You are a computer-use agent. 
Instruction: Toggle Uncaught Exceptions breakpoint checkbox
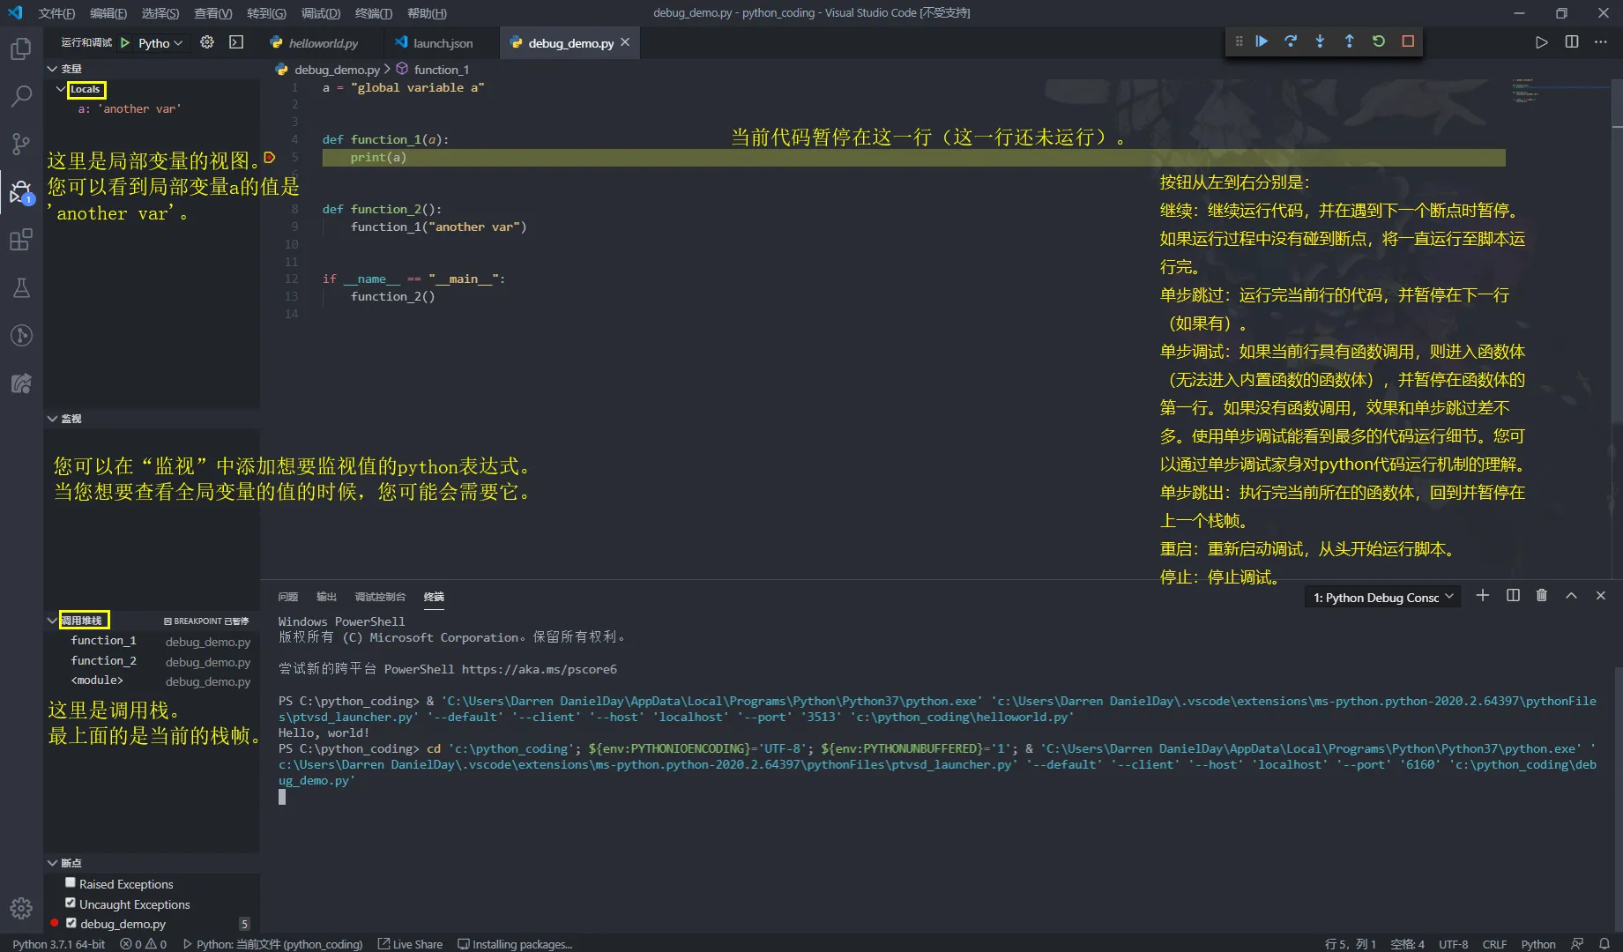(71, 903)
